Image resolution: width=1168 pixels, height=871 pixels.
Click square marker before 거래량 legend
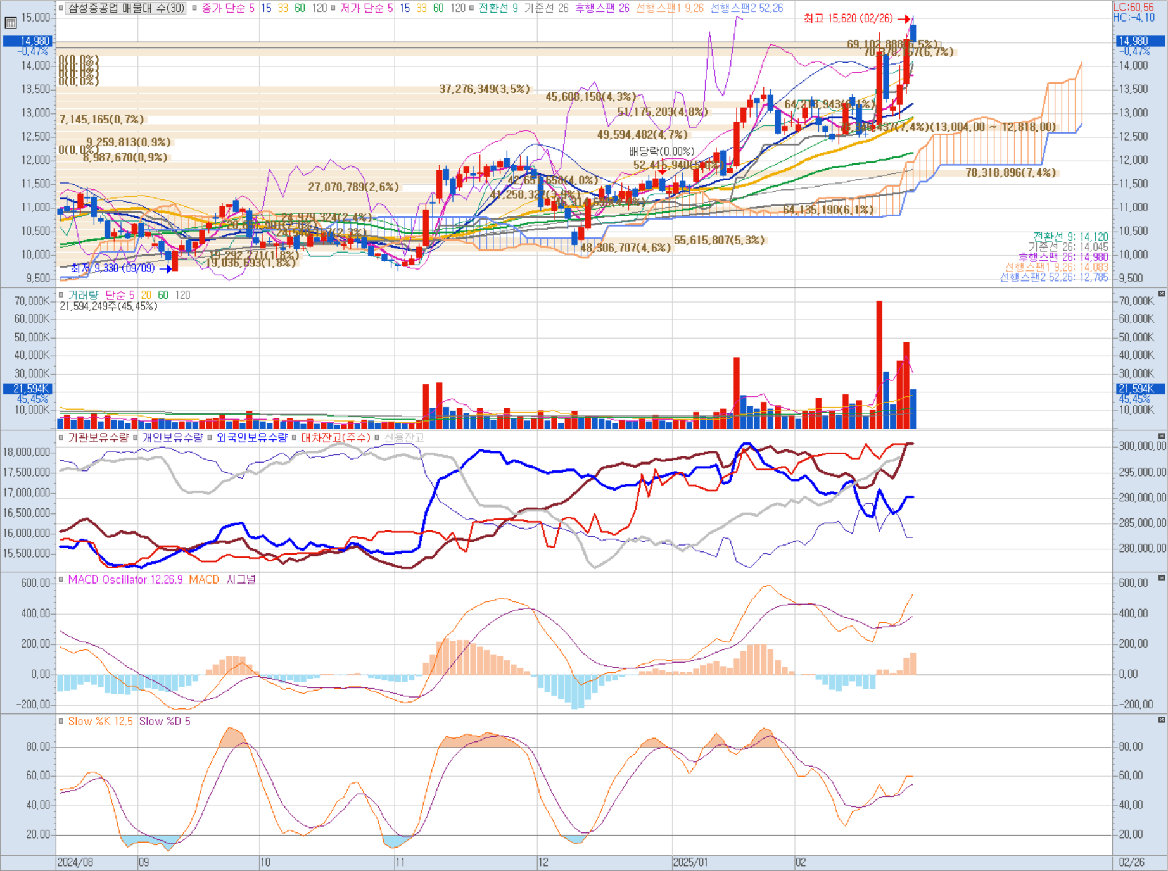pos(61,295)
